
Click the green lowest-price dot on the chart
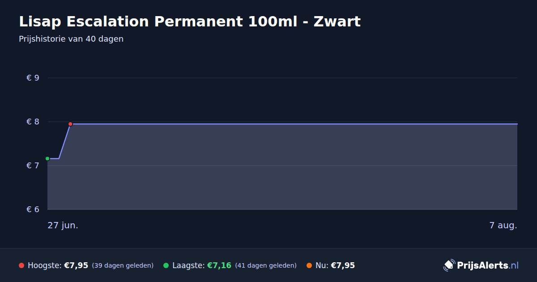click(x=47, y=158)
